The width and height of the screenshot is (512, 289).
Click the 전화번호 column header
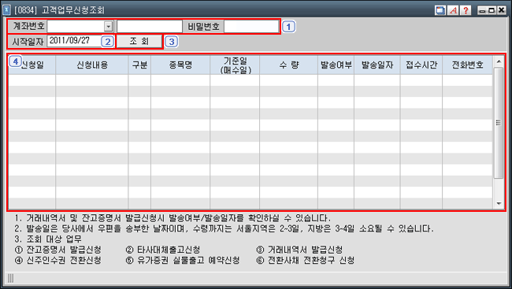click(467, 65)
